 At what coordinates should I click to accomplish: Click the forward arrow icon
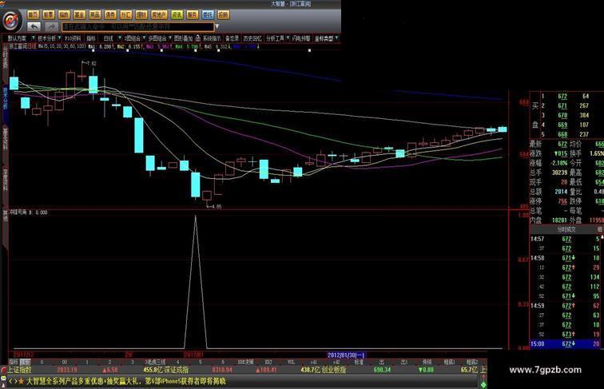pyautogui.click(x=52, y=26)
